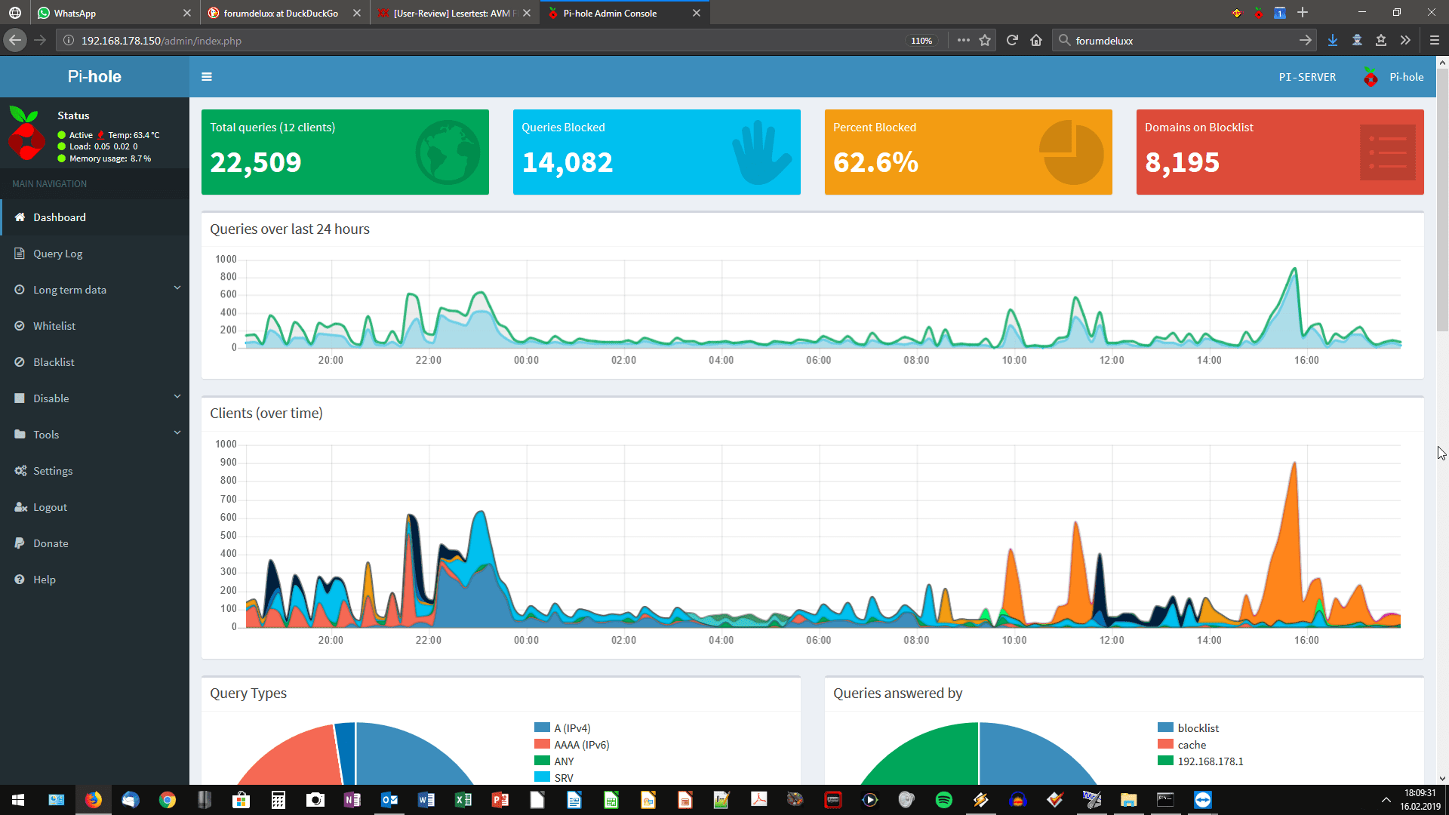The width and height of the screenshot is (1449, 815).
Task: Click the Queries Blocked hand icon
Action: [x=761, y=154]
